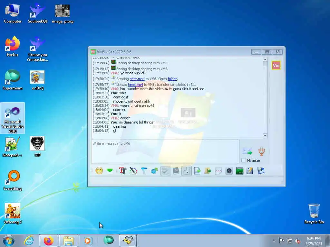Click the notepad with pencil toolbar icon
This screenshot has width=330, height=247.
tap(250, 170)
